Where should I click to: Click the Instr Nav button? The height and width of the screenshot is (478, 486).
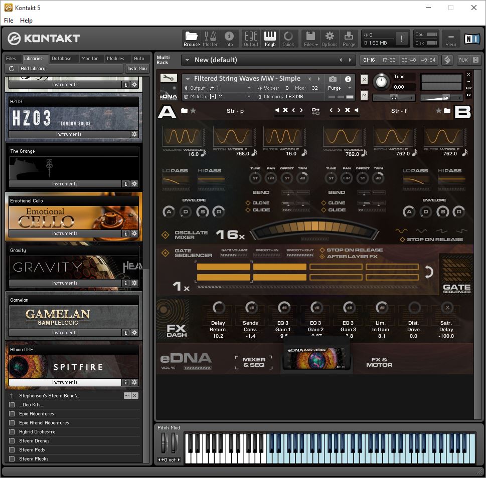(137, 69)
